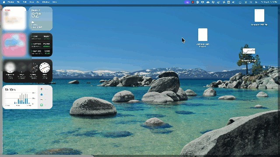Select the PDF file icon at top right

[259, 16]
